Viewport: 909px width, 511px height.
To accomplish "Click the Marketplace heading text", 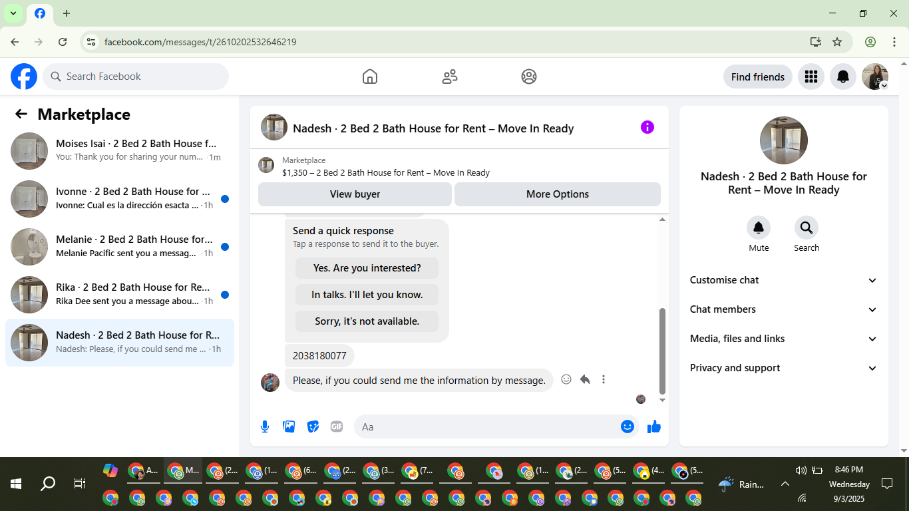I will (x=84, y=114).
